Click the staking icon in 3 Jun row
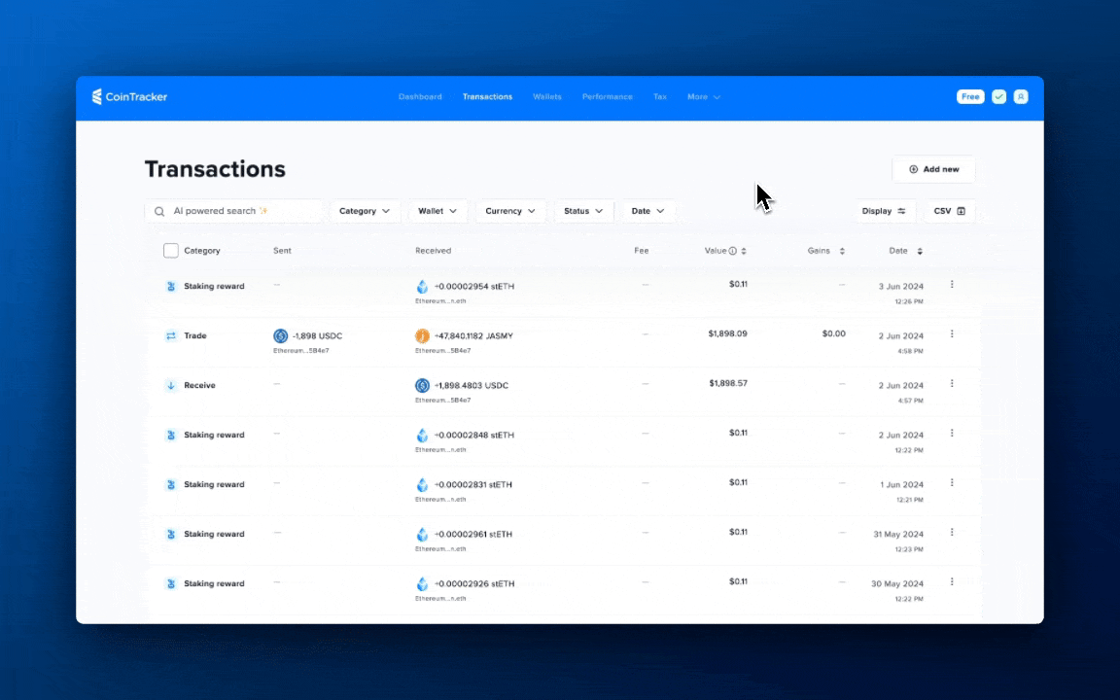The image size is (1120, 700). [x=171, y=286]
